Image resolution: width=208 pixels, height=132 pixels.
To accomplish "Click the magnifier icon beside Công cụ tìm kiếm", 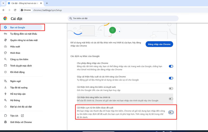I will tap(5, 59).
